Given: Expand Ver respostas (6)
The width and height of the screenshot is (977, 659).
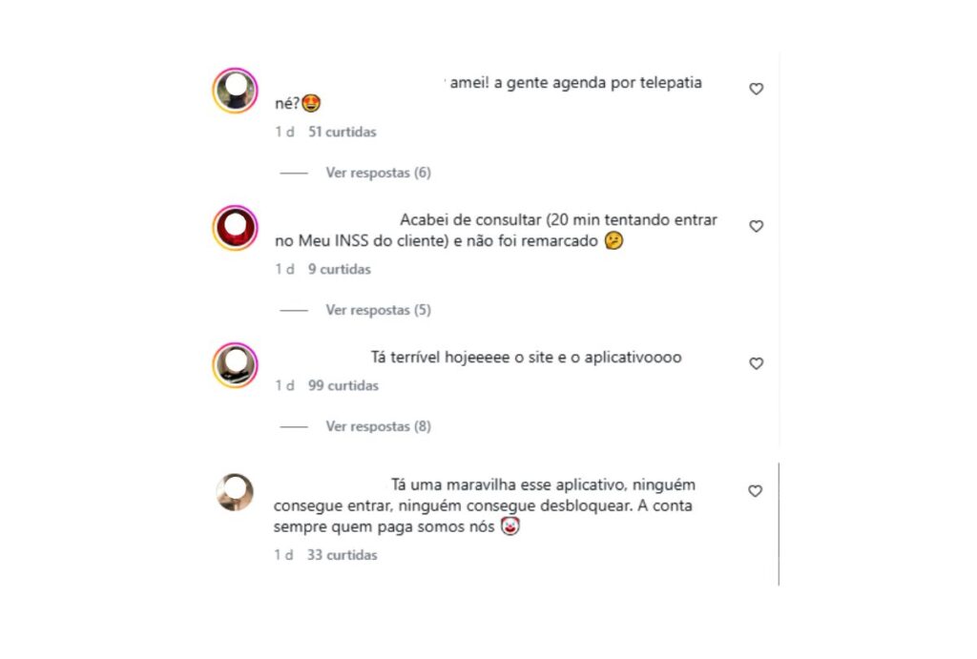Looking at the screenshot, I should click(378, 173).
